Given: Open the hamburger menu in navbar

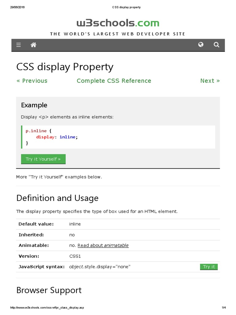Looking at the screenshot, I should [x=19, y=45].
